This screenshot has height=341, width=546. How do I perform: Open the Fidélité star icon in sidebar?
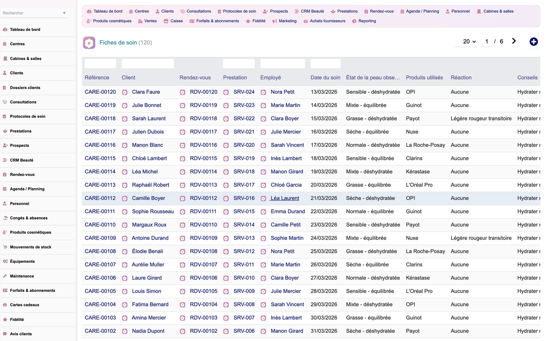tap(5, 320)
